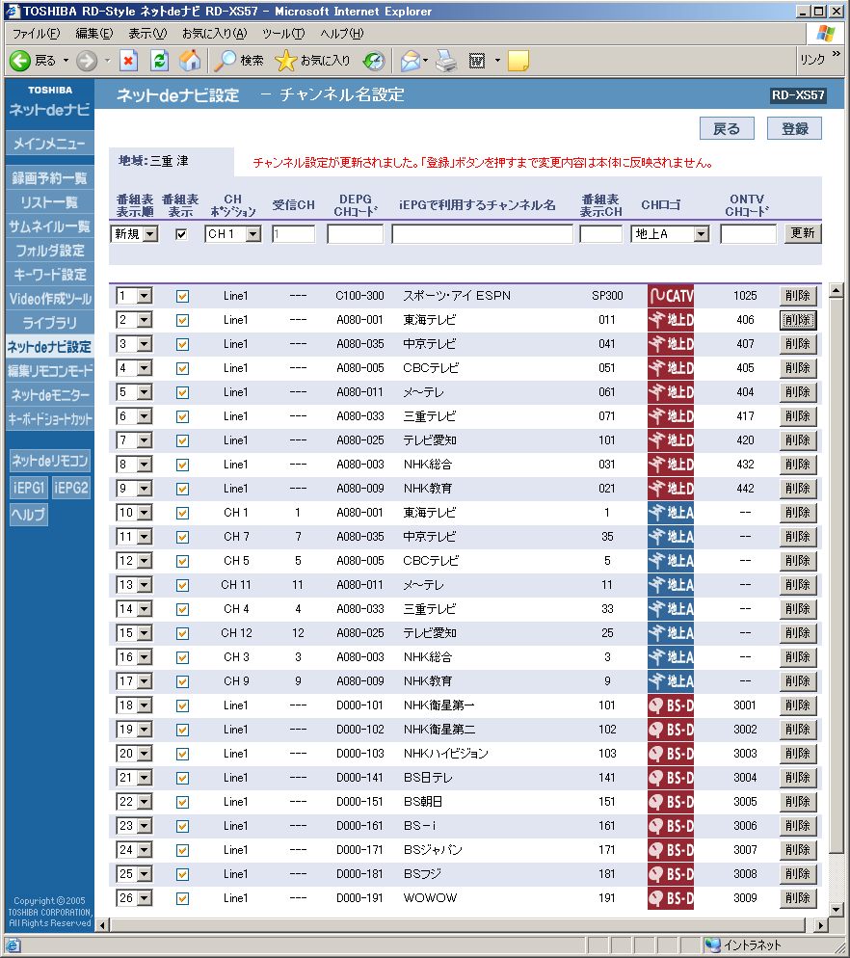
Task: Open the ツール(T) menu
Action: click(283, 33)
